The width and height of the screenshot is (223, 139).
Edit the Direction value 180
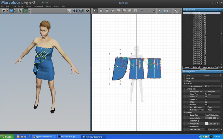click(x=212, y=105)
